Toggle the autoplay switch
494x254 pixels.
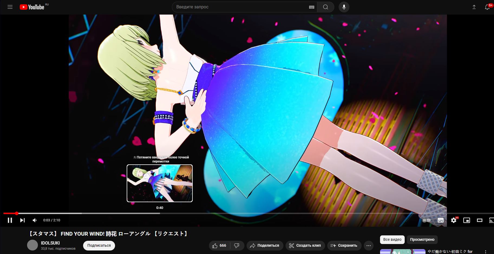427,220
